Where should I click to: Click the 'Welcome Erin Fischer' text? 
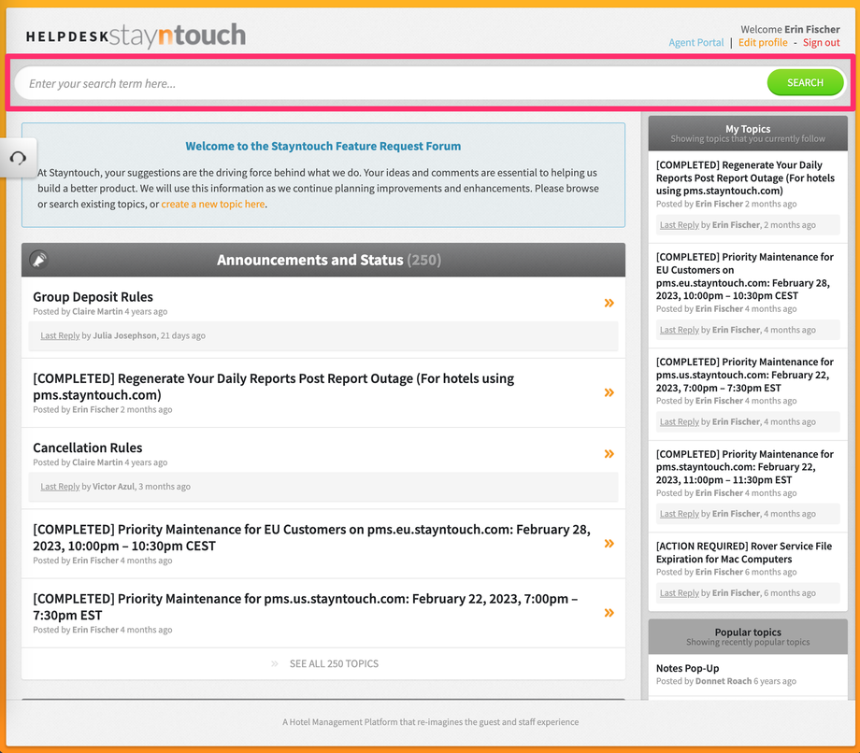click(790, 30)
